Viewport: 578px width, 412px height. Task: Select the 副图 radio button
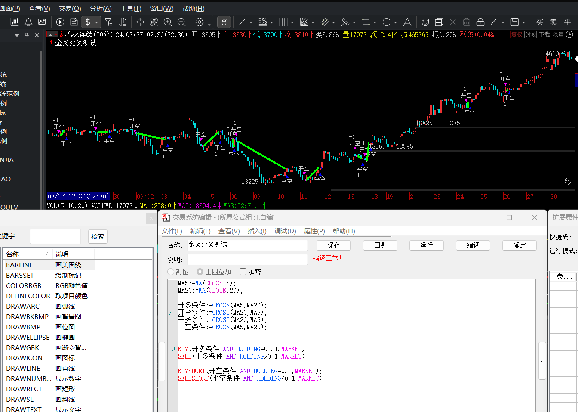tap(171, 272)
